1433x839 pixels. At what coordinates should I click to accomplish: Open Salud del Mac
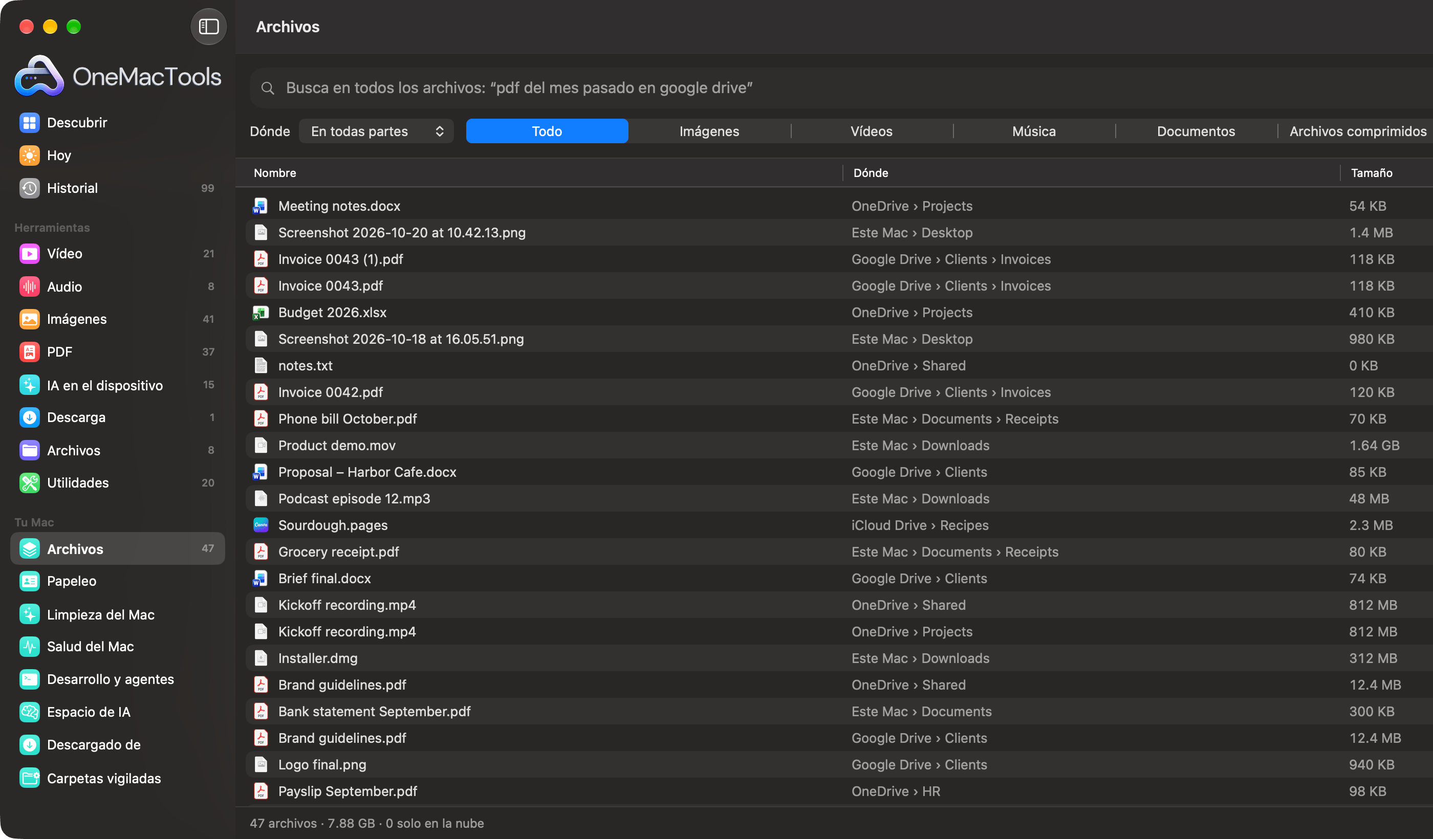[x=117, y=646]
